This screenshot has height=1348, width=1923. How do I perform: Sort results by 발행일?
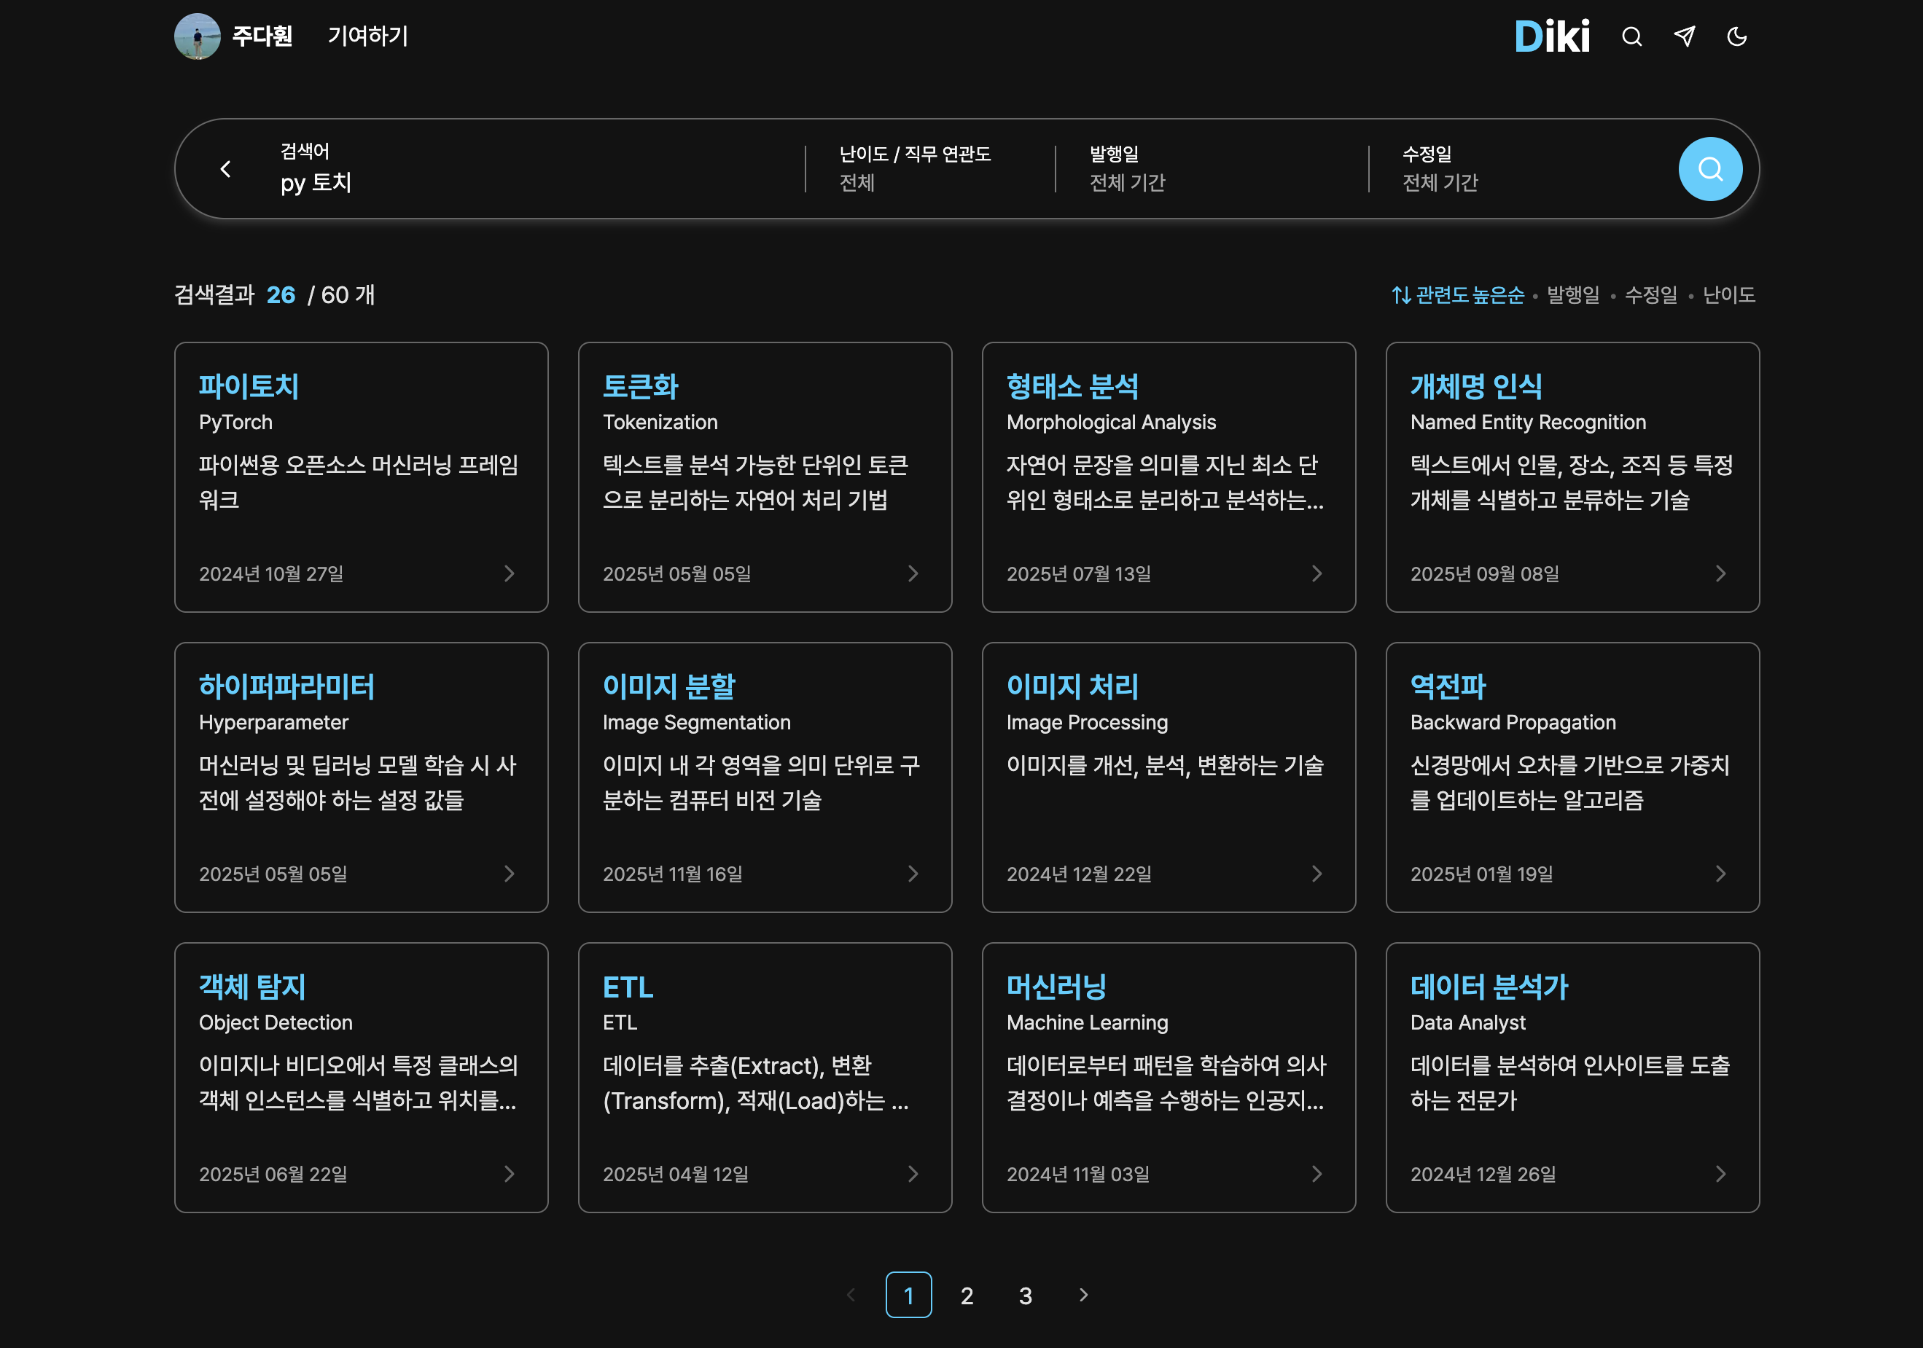pos(1572,294)
